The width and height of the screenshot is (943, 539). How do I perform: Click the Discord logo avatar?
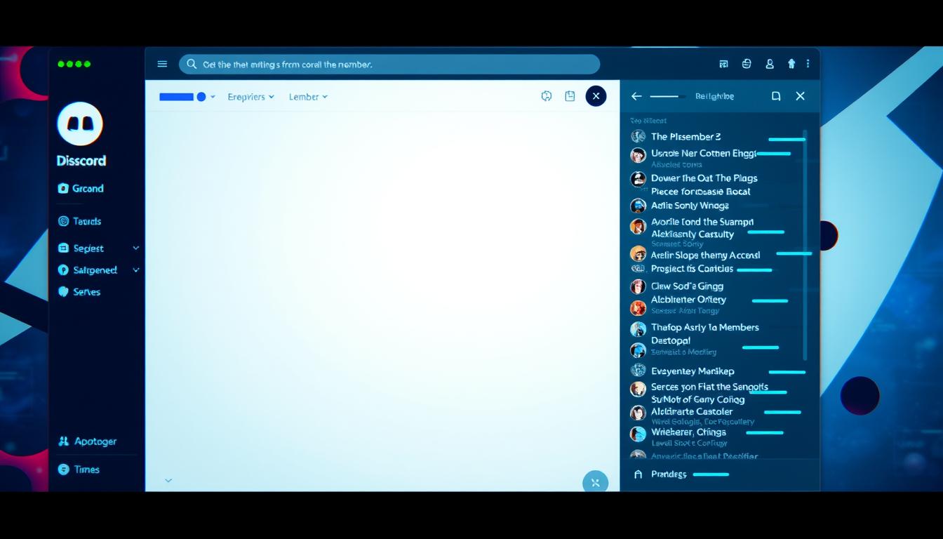80,124
